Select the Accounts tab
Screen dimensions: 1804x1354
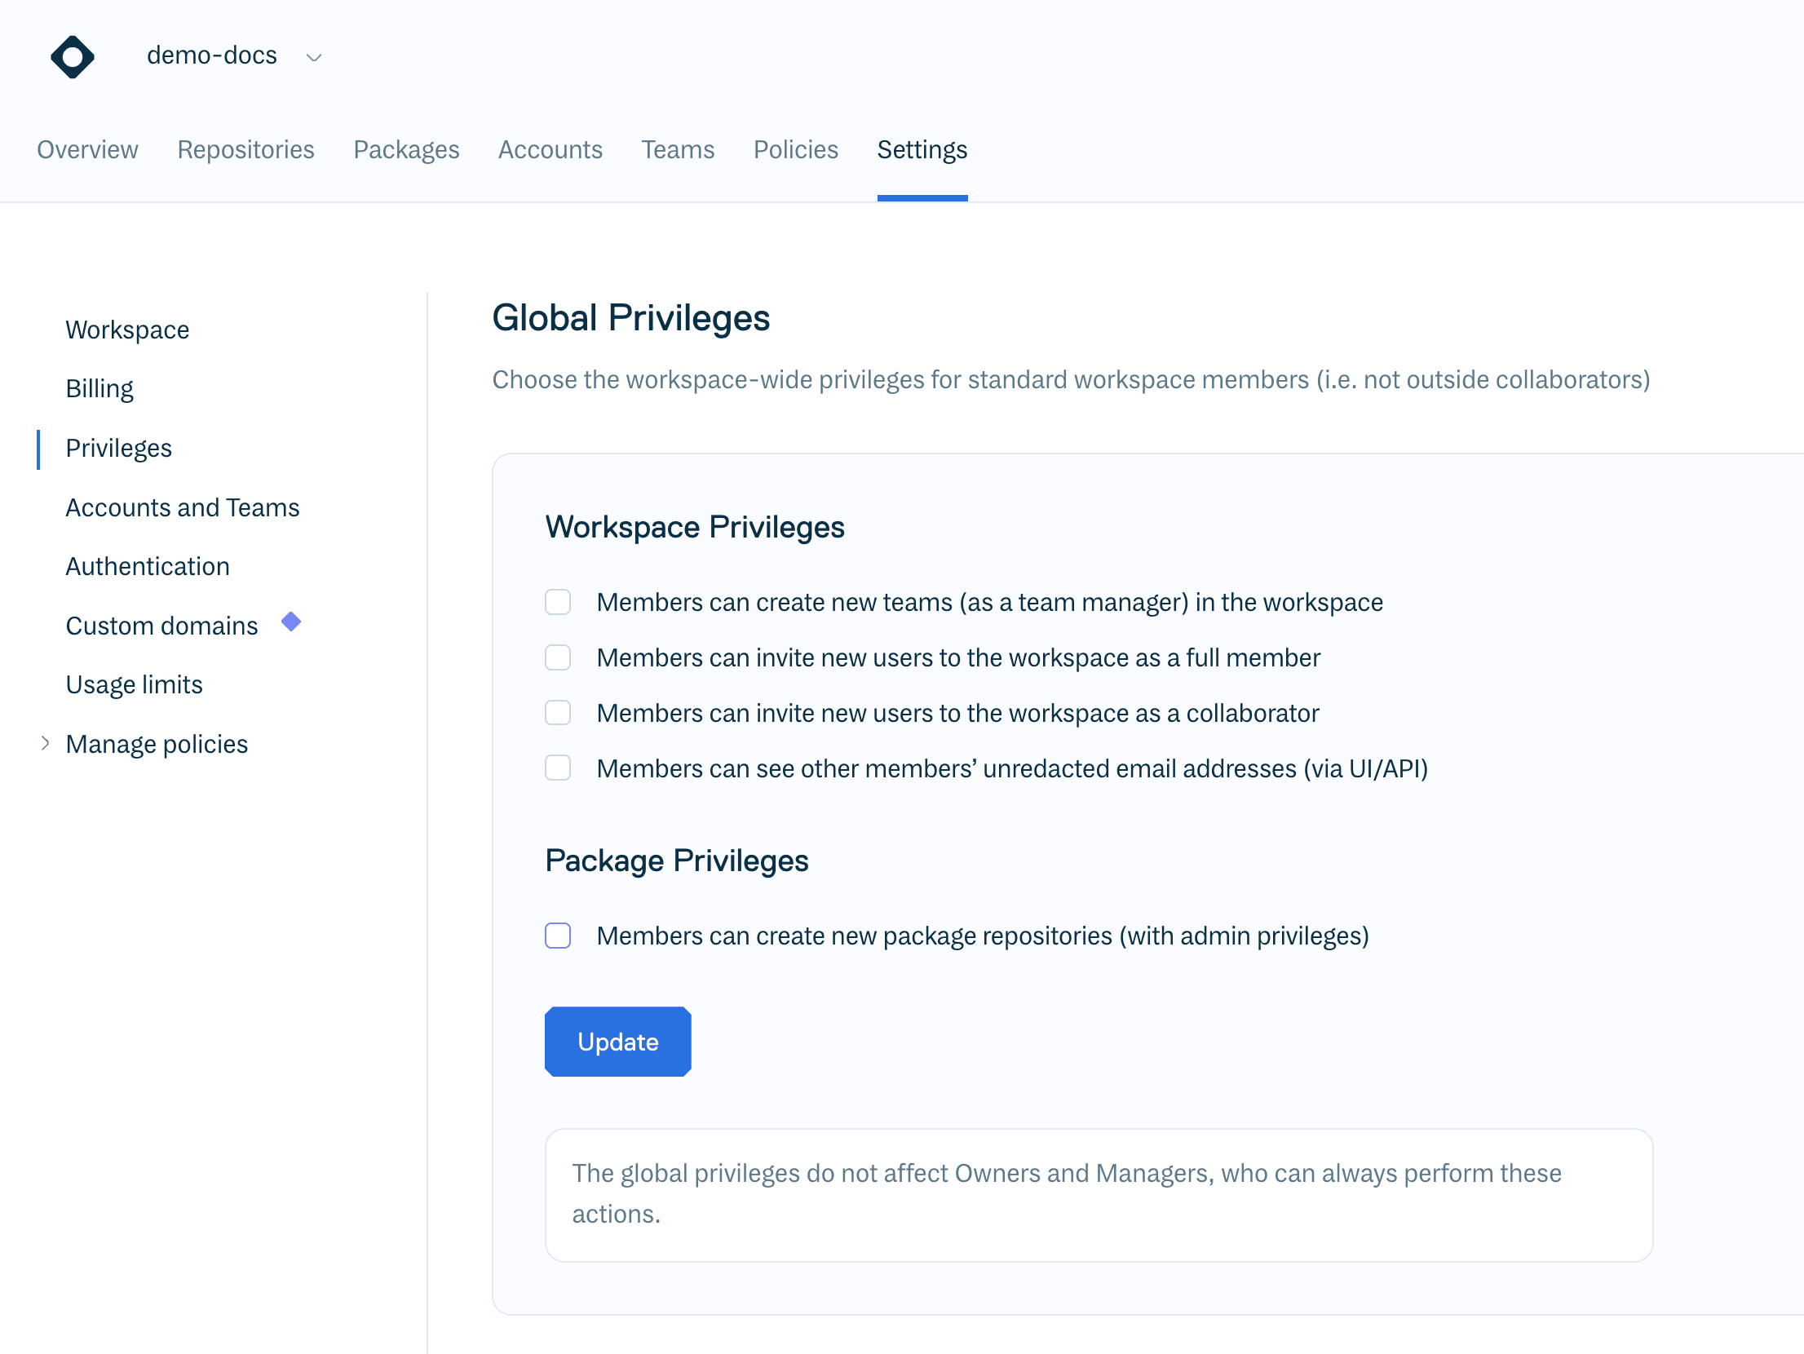click(550, 150)
